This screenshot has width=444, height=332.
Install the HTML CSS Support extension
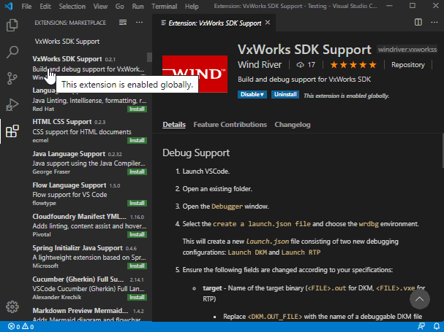pos(137,140)
